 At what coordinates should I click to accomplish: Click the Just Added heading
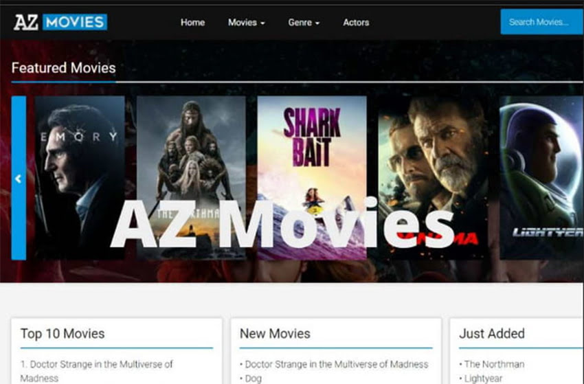492,334
